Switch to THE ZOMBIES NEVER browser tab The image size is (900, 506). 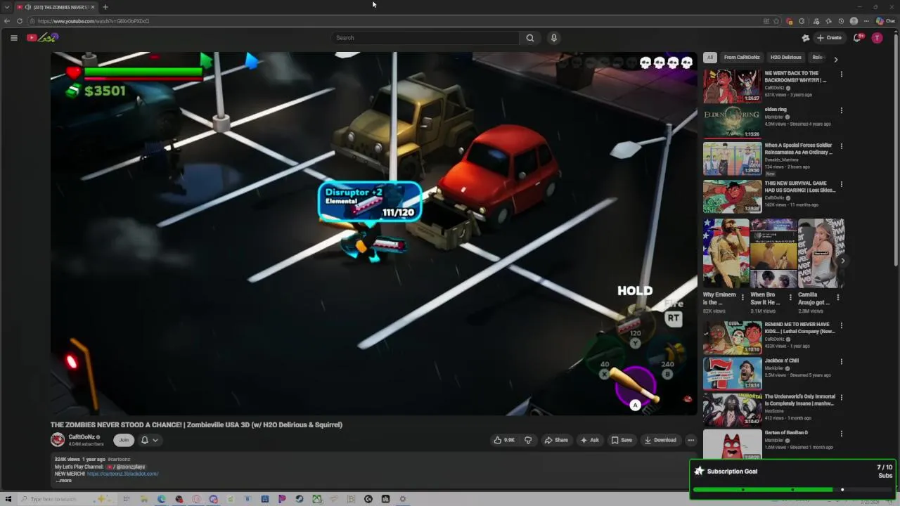click(56, 7)
